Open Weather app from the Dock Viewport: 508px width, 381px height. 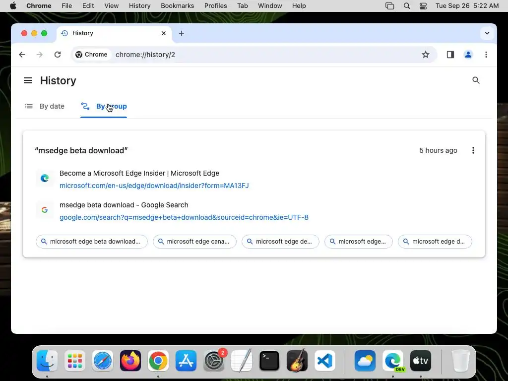(365, 361)
